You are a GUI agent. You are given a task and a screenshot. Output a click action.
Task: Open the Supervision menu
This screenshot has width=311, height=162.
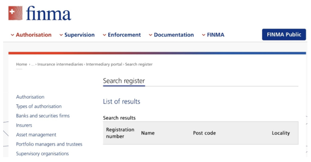79,35
